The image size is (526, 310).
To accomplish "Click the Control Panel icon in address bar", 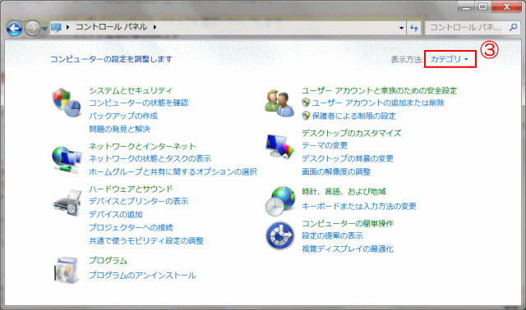I will click(56, 27).
